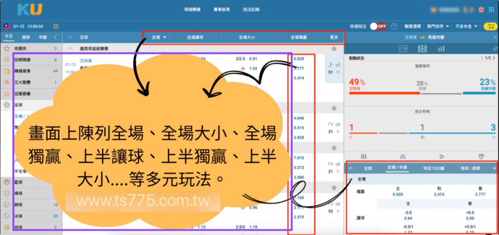Collapse the left sidebar with arrow
The width and height of the screenshot is (499, 235).
pos(55,38)
